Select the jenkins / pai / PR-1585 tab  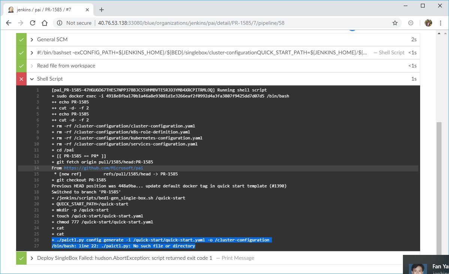click(x=45, y=9)
